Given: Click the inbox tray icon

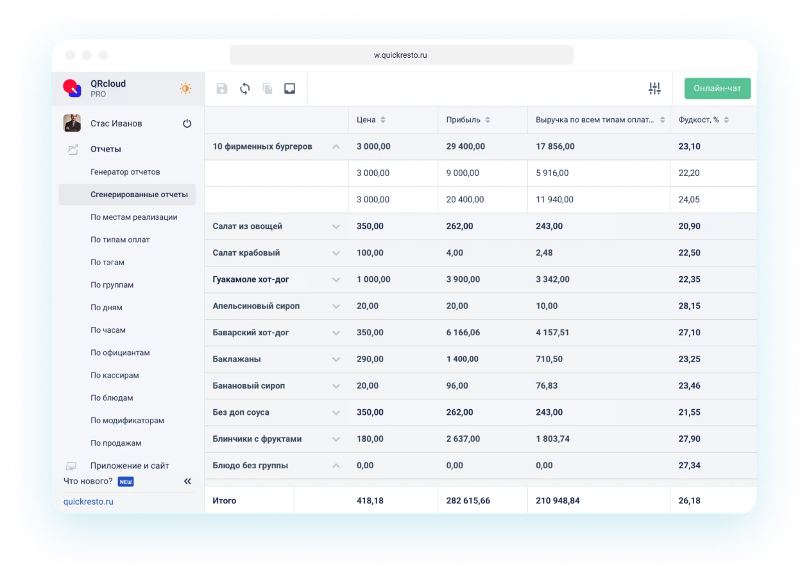Looking at the screenshot, I should (x=290, y=89).
